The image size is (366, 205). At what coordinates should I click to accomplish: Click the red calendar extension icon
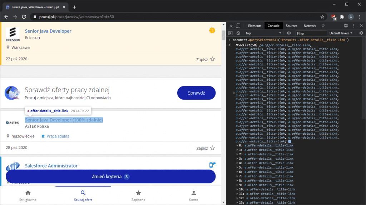click(x=333, y=17)
